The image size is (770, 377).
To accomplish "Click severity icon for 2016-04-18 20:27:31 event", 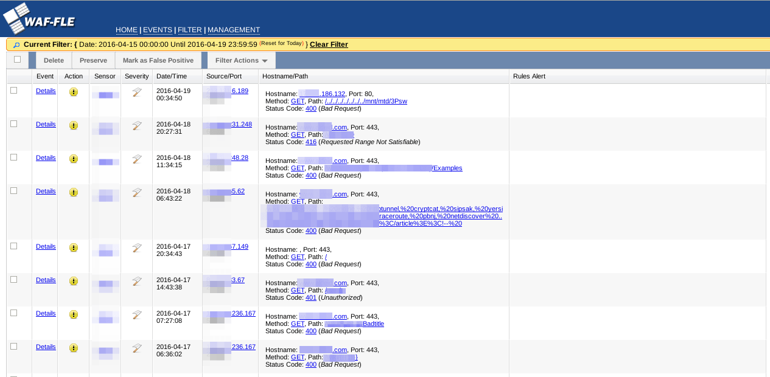I will [137, 125].
